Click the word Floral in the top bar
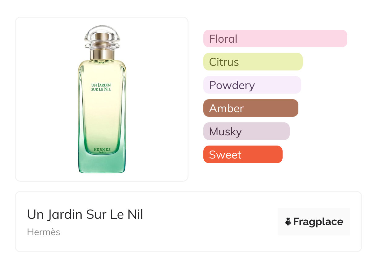Image resolution: width=377 pixels, height=267 pixels. (x=223, y=39)
